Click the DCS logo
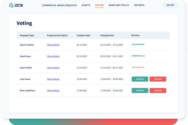The height and width of the screenshot is (125, 188). coord(16,5)
